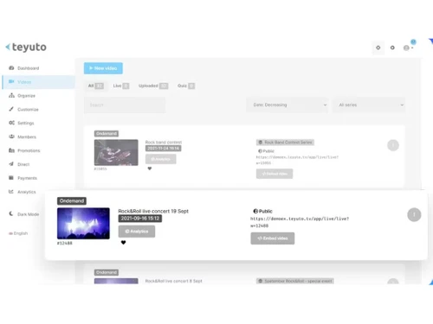433x324 pixels.
Task: Open the Rock&Roll live concert 19 Sept thumbnail
Action: point(83,224)
